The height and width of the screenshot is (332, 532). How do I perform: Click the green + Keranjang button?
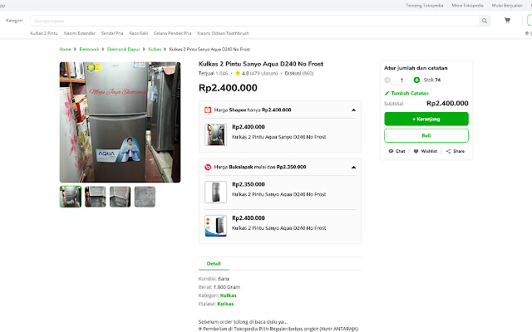[426, 119]
